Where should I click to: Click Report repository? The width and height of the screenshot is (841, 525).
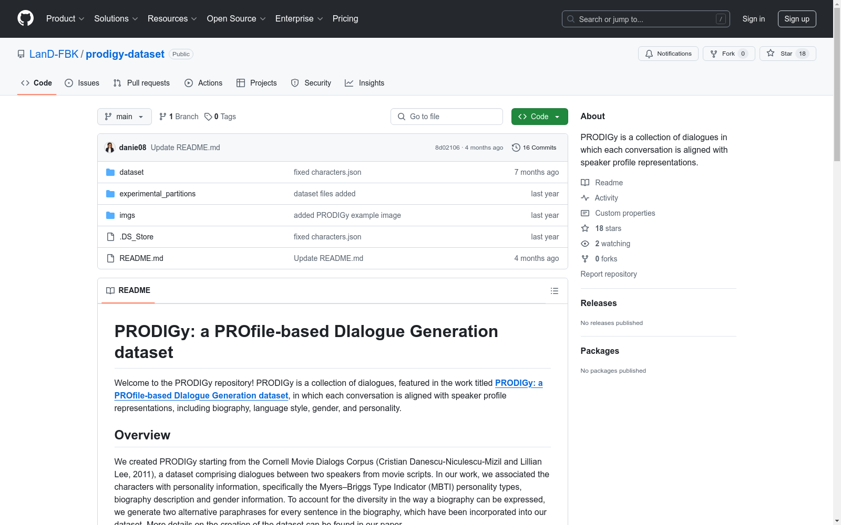(609, 274)
